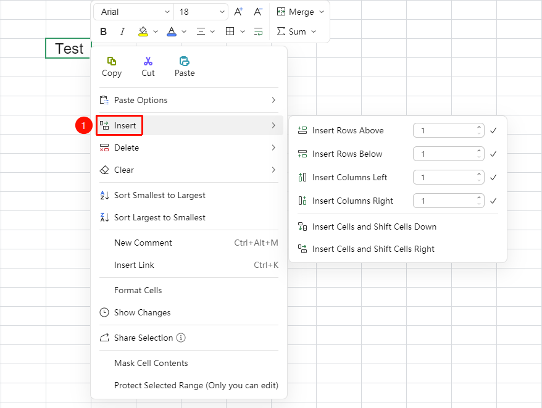Click the Copy icon
The width and height of the screenshot is (542, 408).
(112, 62)
